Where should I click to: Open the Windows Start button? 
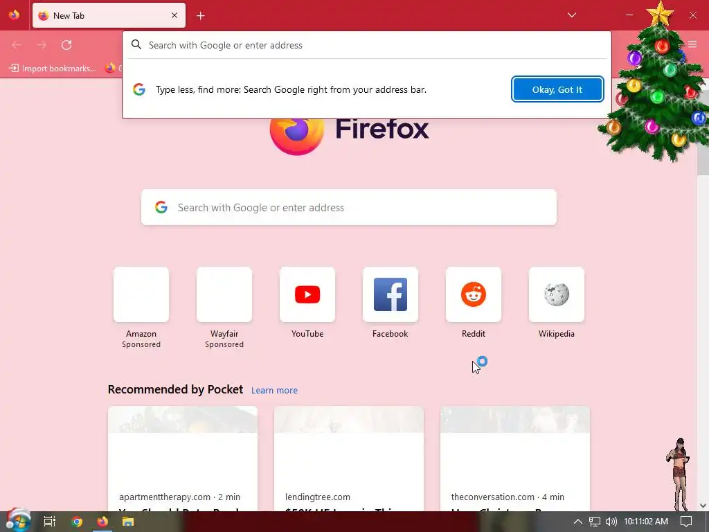pos(17,521)
